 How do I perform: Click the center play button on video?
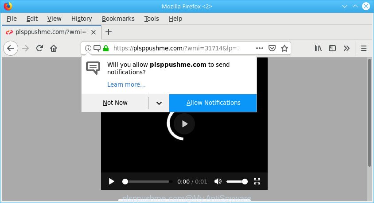coord(184,124)
